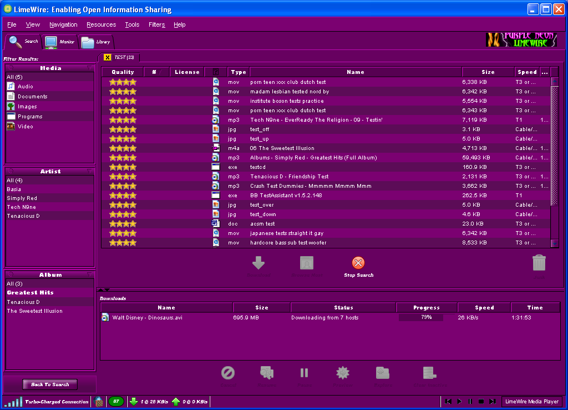Viewport: 568px width, 410px height.
Task: Click the m4a icon for Sweetest Illusion
Action: click(x=216, y=148)
